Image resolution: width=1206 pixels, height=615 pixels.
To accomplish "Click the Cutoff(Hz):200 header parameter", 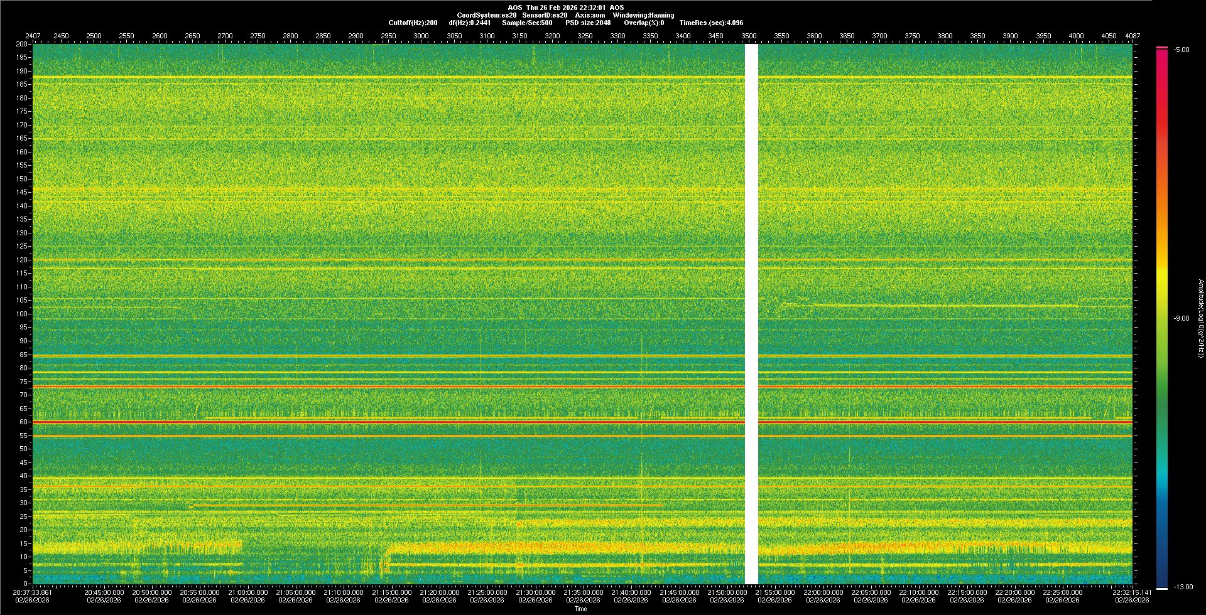I will tap(413, 23).
